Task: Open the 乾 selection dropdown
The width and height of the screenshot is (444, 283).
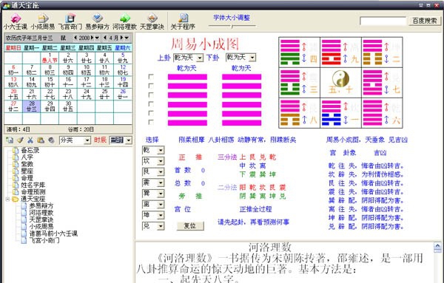Action: 161,150
